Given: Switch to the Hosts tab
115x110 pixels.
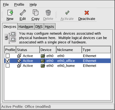Looking at the screenshot, I should click(49, 27).
